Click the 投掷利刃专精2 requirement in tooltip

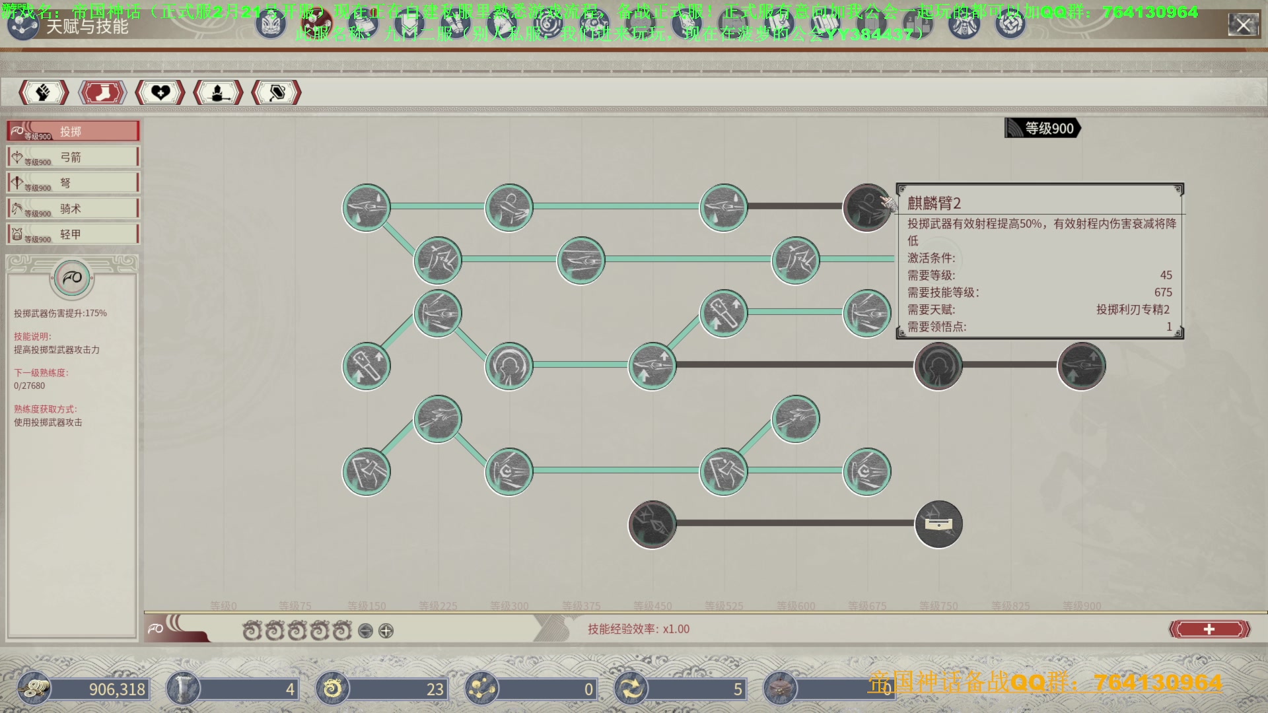click(x=1133, y=310)
